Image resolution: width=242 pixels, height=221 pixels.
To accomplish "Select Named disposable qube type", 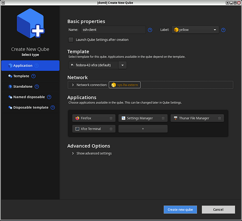I will [x=31, y=97].
